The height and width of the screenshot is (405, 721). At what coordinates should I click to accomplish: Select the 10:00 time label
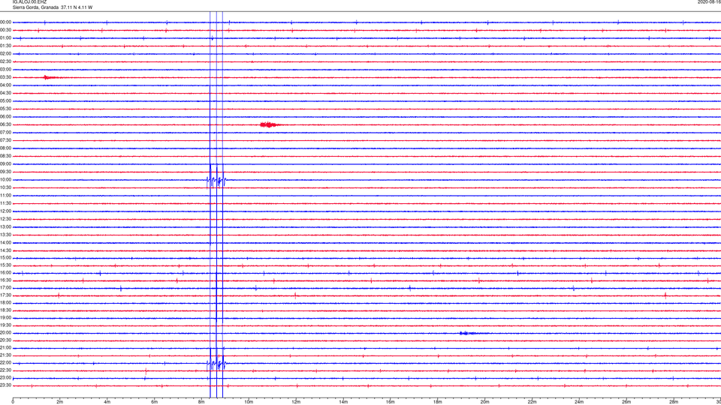tap(5, 179)
